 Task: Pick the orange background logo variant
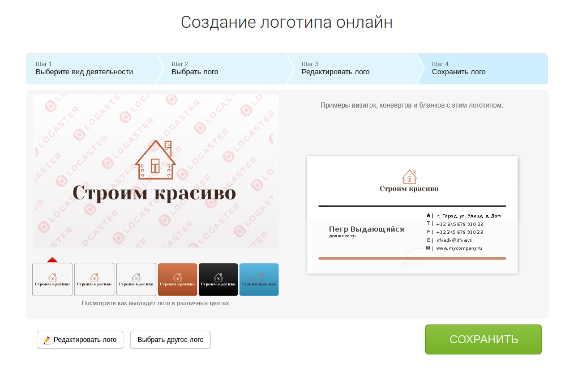click(x=177, y=279)
